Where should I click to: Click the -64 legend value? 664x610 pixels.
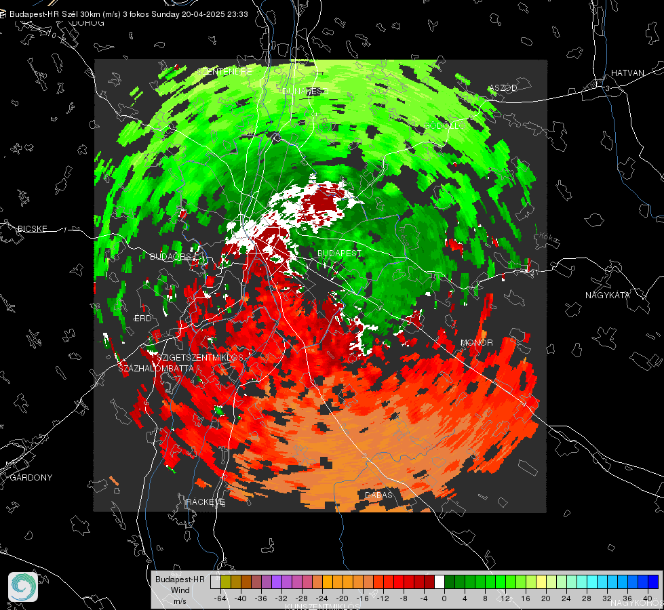(220, 598)
